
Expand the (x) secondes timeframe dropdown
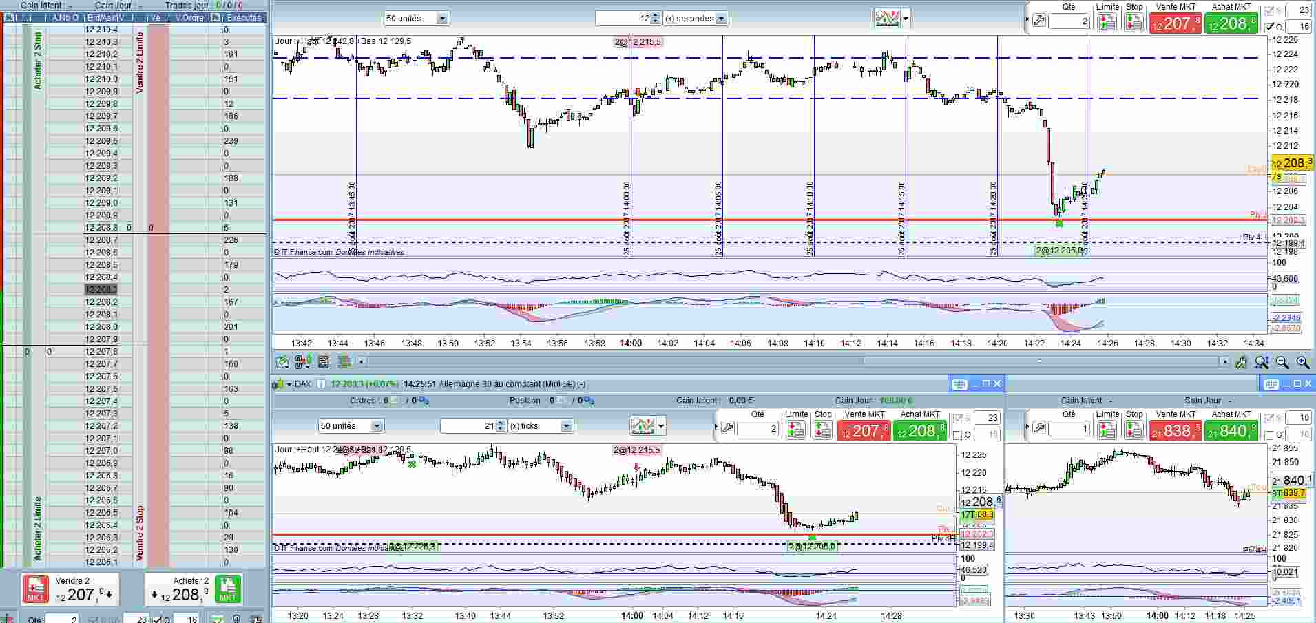tap(721, 19)
